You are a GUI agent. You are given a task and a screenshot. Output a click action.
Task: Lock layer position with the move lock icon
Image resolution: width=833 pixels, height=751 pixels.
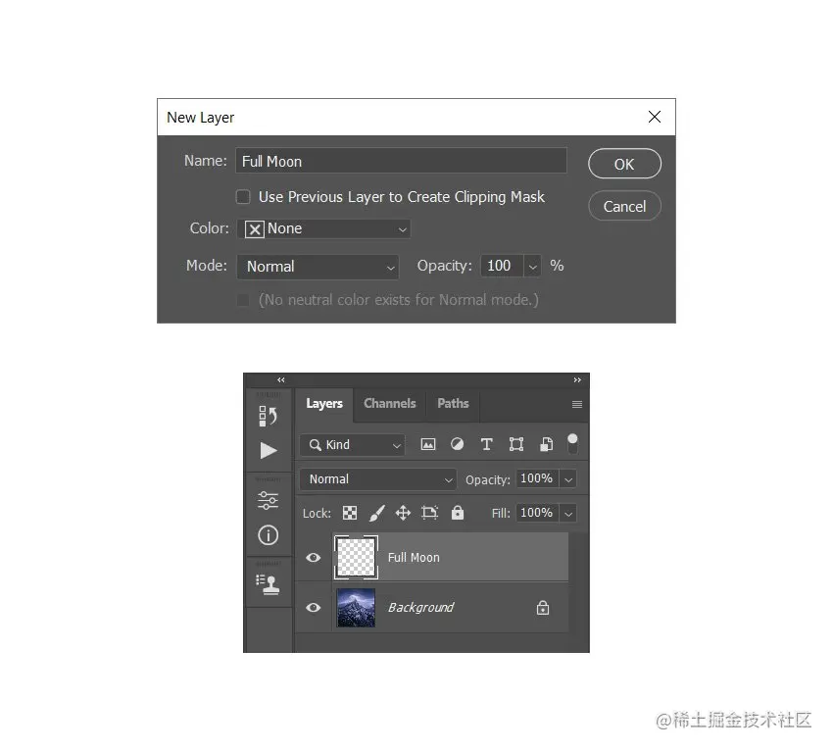click(x=401, y=513)
